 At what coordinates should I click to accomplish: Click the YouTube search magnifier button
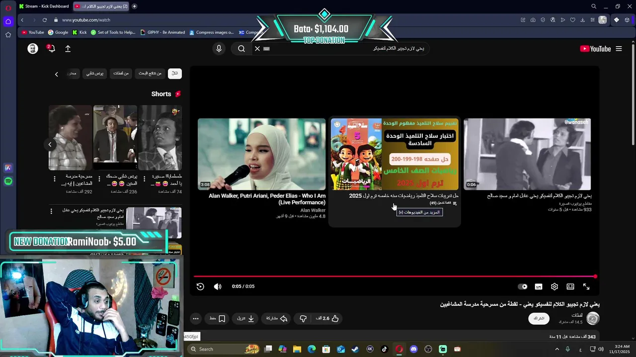pos(241,49)
